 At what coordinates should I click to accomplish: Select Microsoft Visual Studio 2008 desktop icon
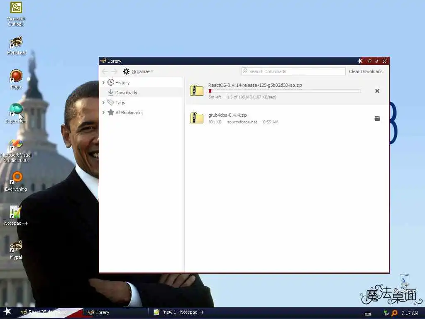pyautogui.click(x=16, y=151)
